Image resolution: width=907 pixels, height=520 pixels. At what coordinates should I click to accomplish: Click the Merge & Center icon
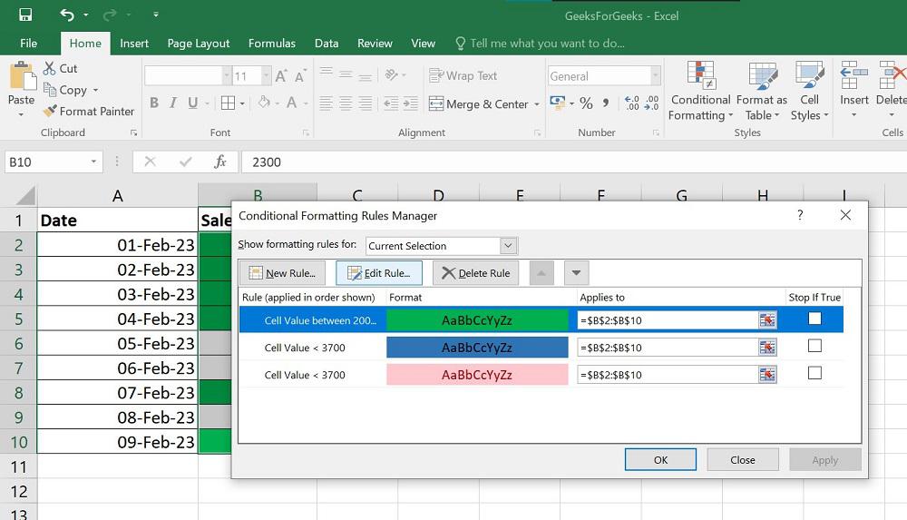(x=436, y=103)
